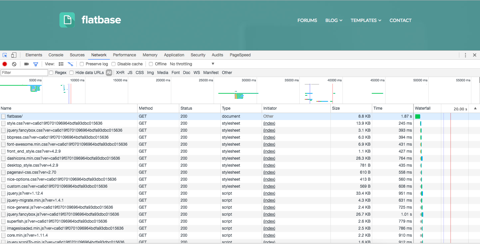Enable the Regex filter checkbox
The width and height of the screenshot is (480, 244).
click(51, 73)
